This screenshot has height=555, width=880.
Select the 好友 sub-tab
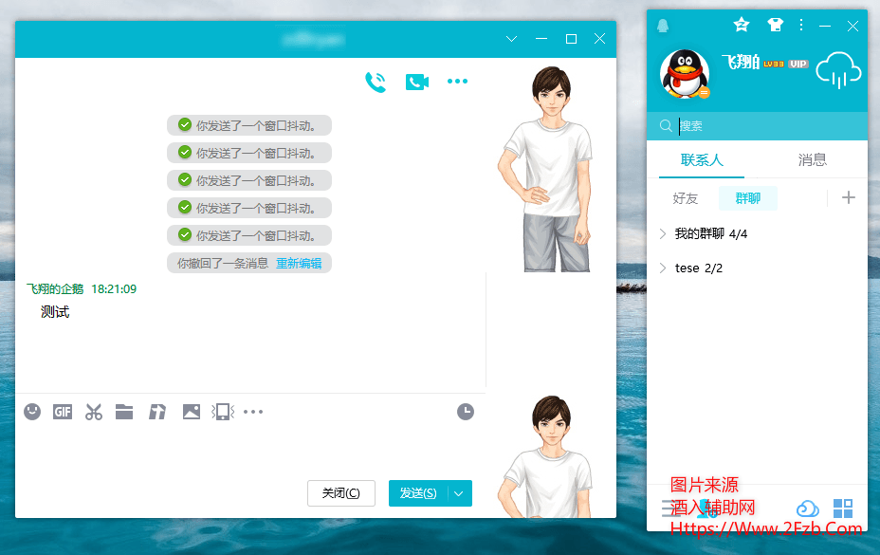point(685,198)
